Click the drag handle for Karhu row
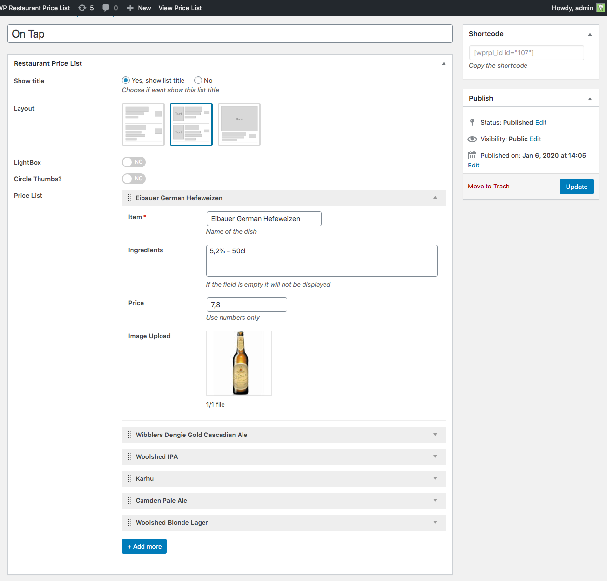This screenshot has width=607, height=581. click(129, 478)
